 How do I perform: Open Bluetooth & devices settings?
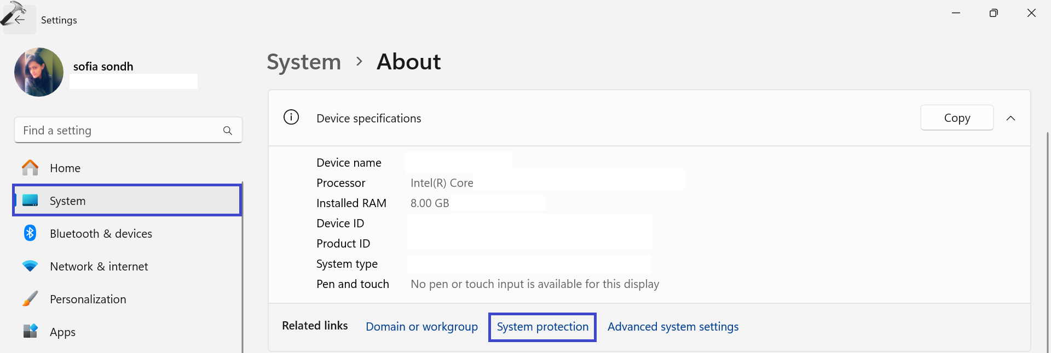101,234
